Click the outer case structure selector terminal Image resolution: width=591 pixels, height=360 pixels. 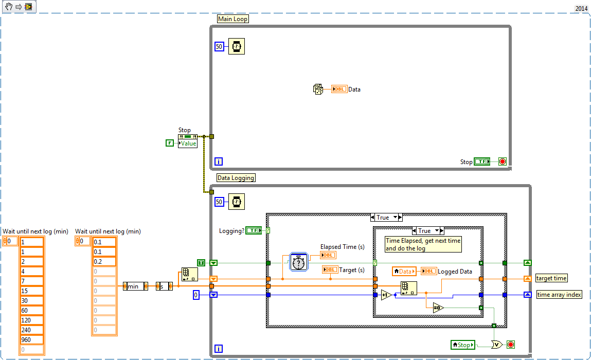coord(268,230)
